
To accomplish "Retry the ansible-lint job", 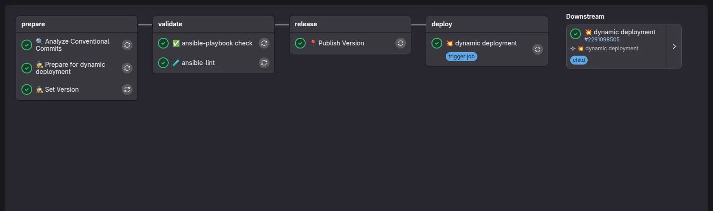I will coord(264,63).
